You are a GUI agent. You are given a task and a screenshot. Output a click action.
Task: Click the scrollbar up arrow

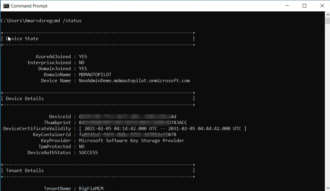coord(327,14)
